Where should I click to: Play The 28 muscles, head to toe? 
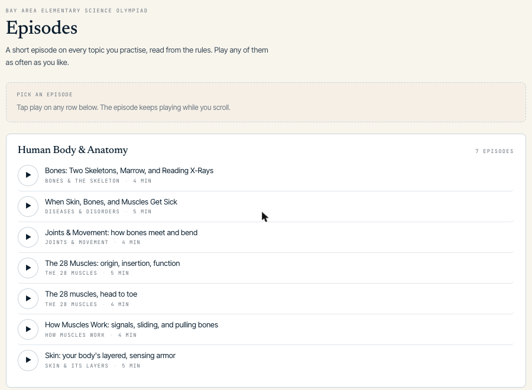pyautogui.click(x=28, y=298)
